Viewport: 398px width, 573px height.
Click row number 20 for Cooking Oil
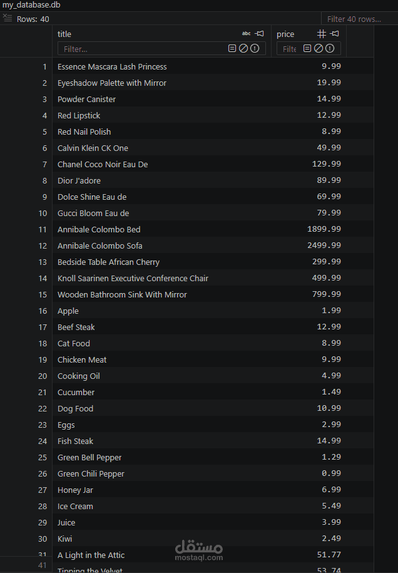[43, 376]
